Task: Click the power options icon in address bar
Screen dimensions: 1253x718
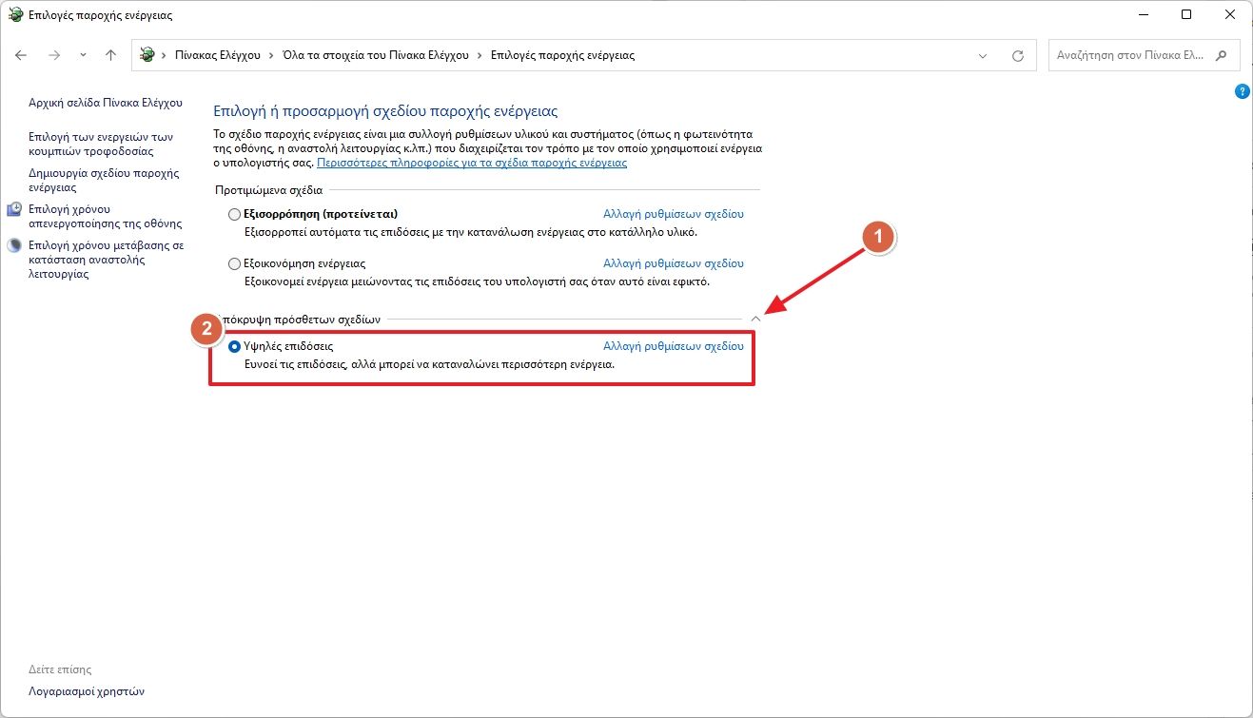Action: click(x=147, y=55)
